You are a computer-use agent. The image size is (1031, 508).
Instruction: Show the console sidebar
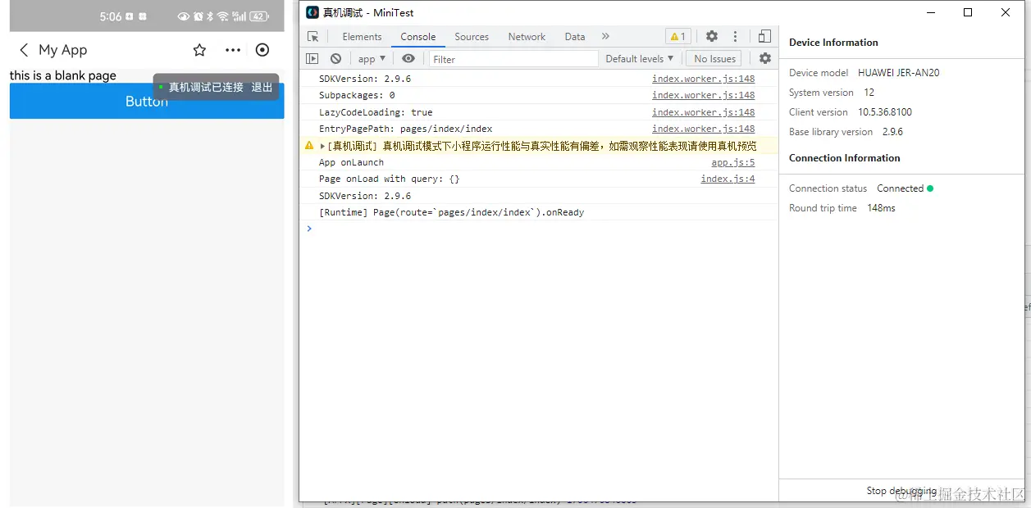click(x=312, y=59)
